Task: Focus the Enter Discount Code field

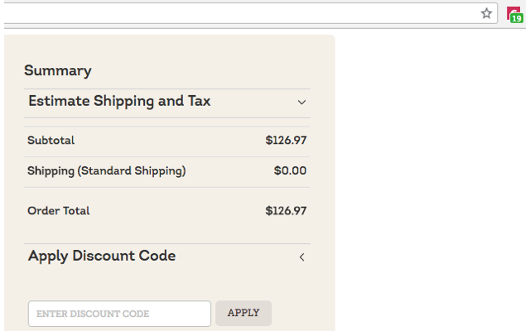Action: point(120,314)
